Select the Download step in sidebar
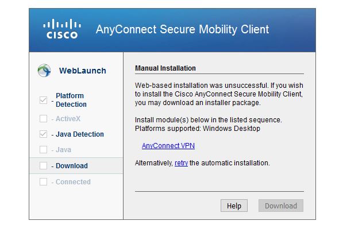The image size is (339, 240). [x=76, y=166]
